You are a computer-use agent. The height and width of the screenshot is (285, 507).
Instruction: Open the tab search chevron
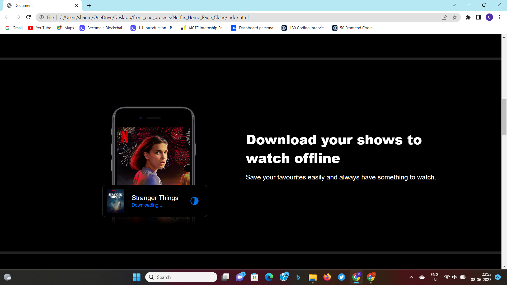(454, 5)
